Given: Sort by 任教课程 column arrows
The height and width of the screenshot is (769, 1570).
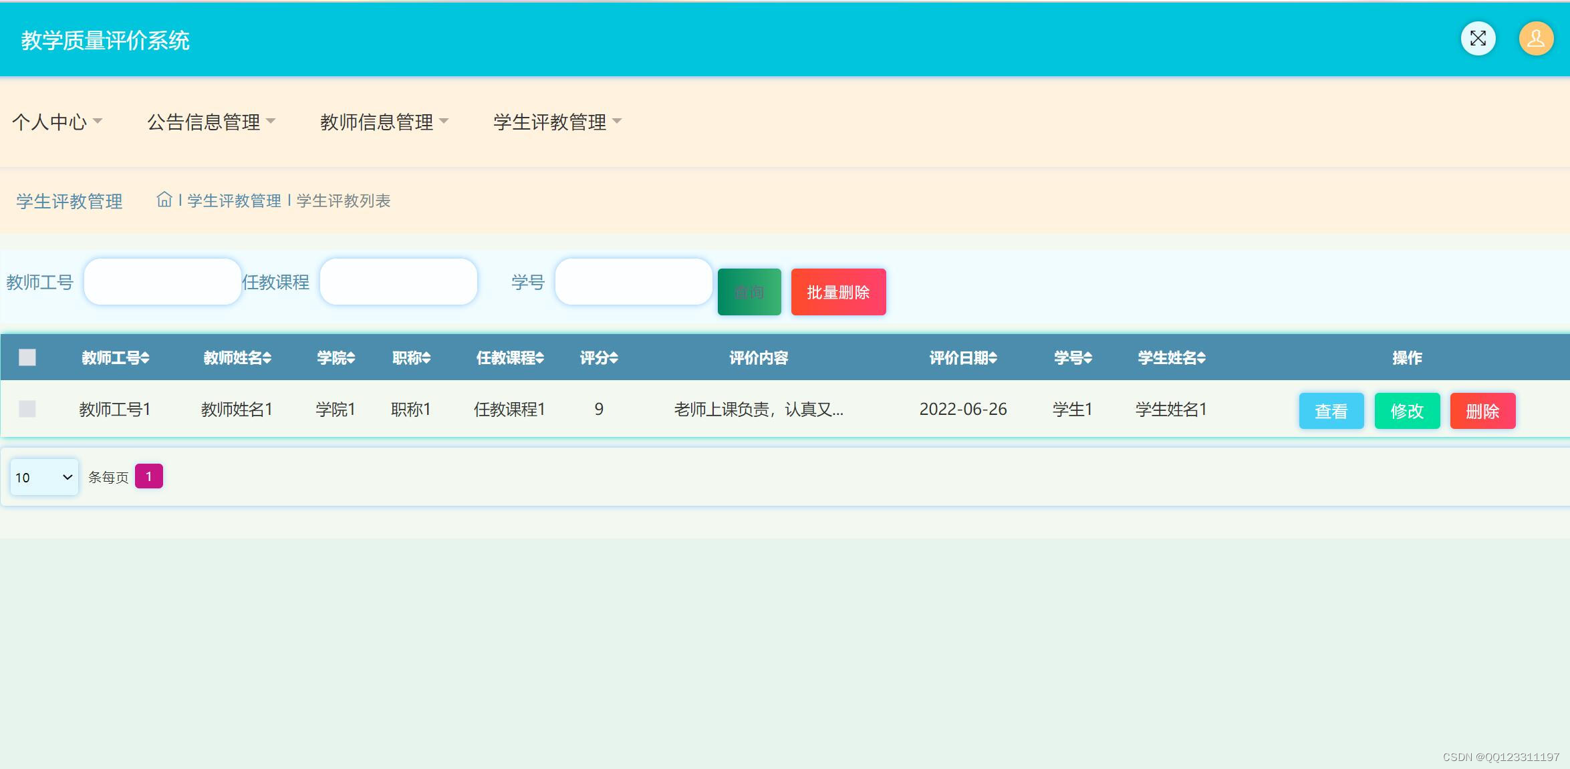Looking at the screenshot, I should [540, 358].
